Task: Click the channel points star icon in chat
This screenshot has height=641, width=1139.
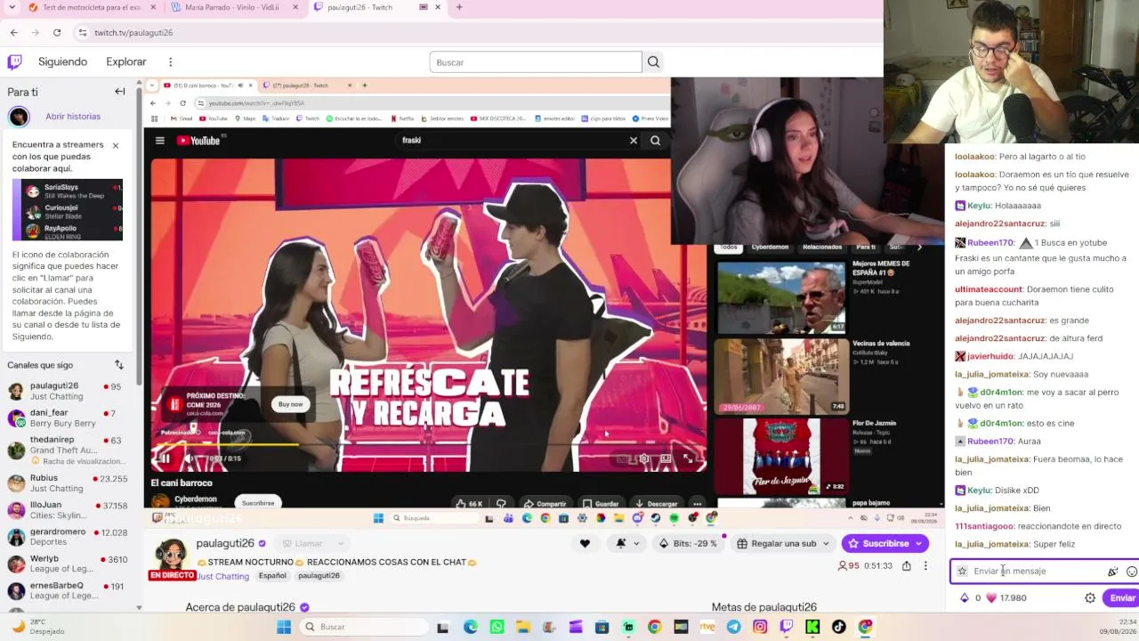Action: point(962,572)
